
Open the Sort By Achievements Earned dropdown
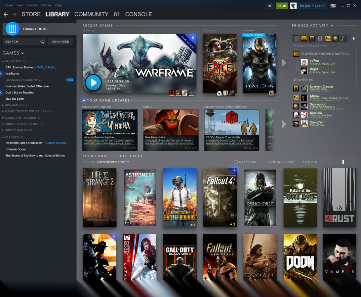(x=113, y=162)
